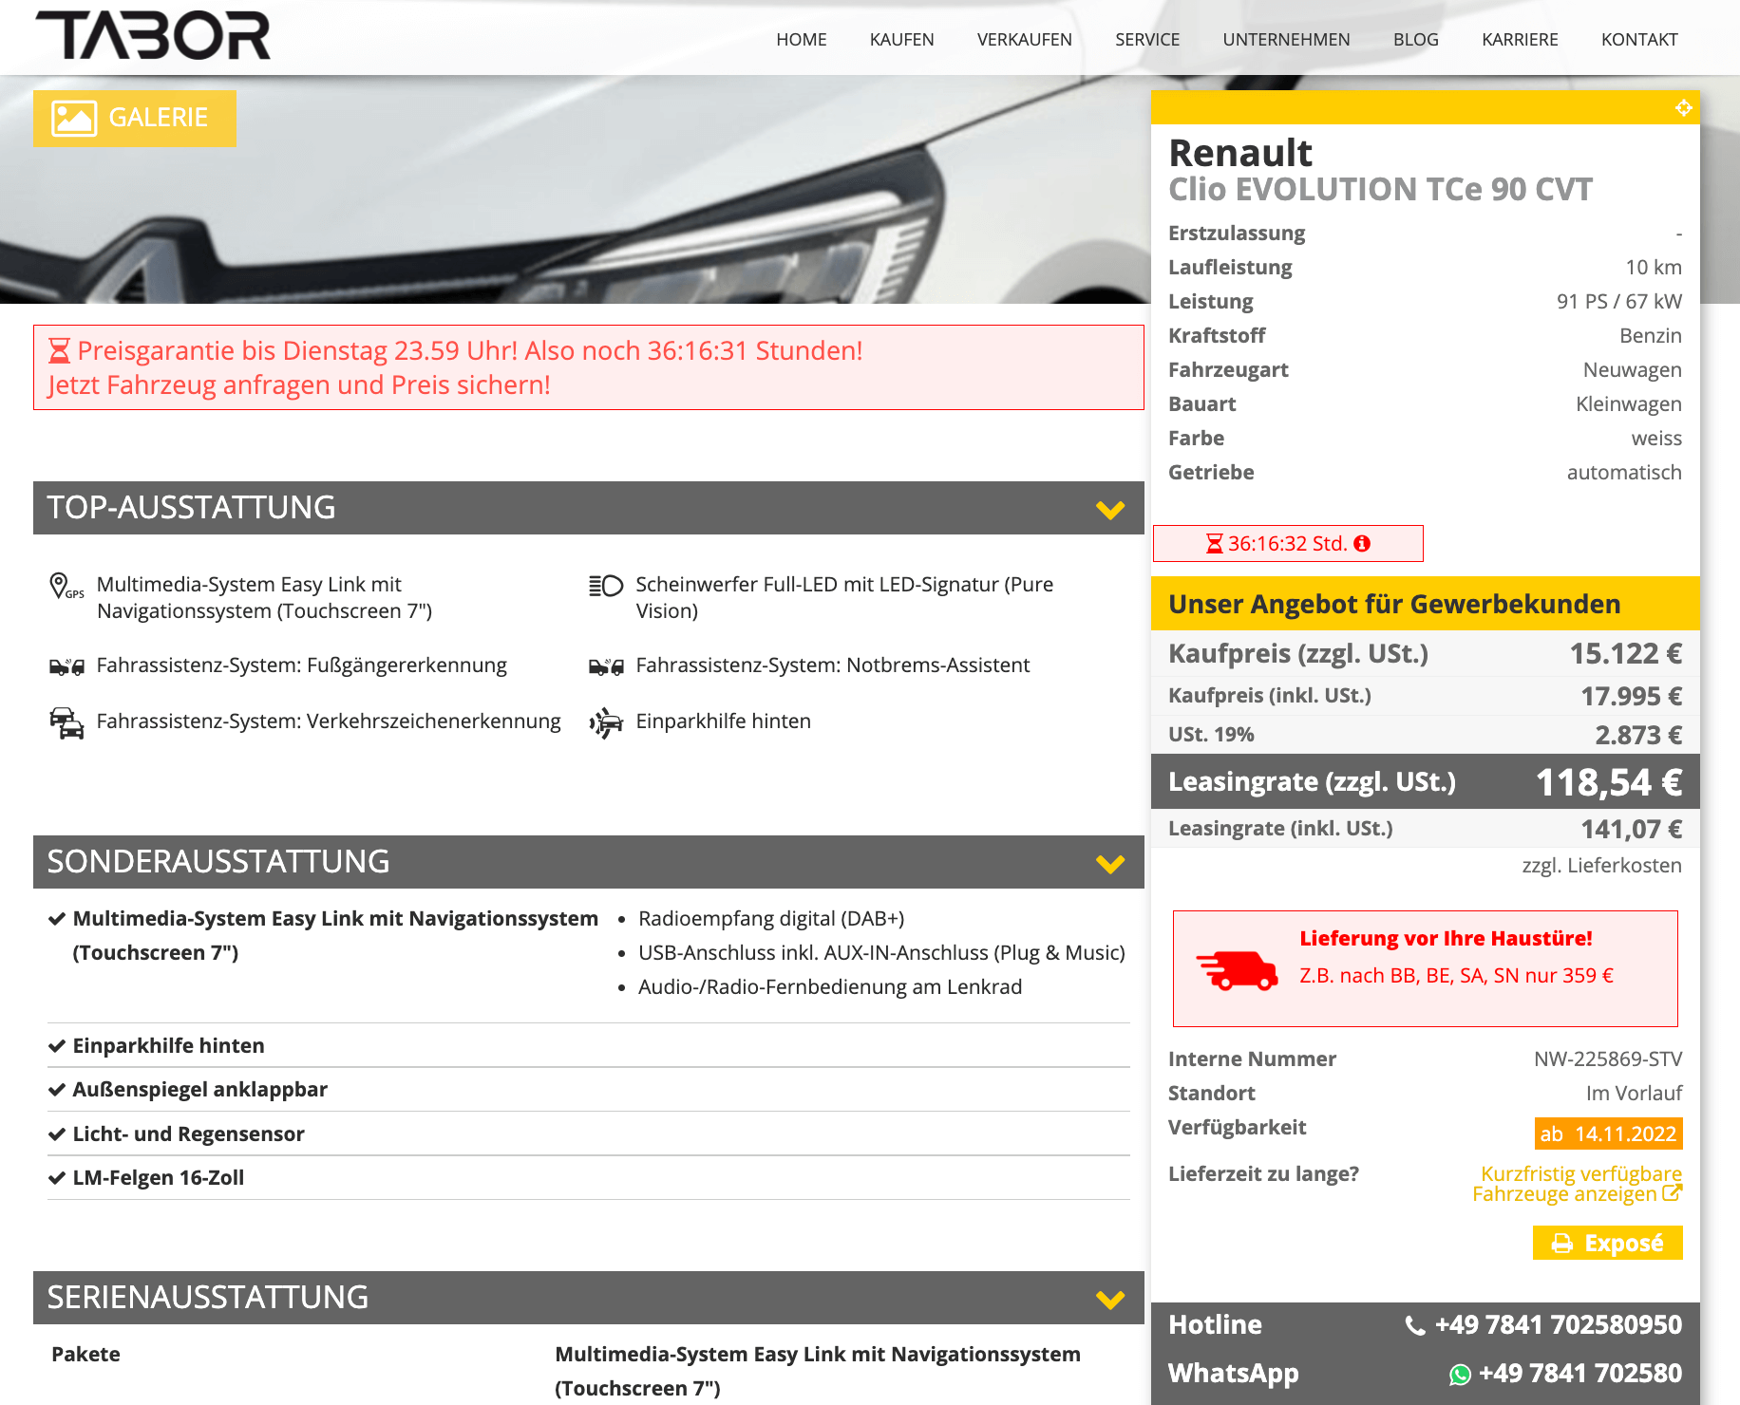This screenshot has width=1740, height=1405.
Task: Click the Full-LED headlight icon
Action: (606, 586)
